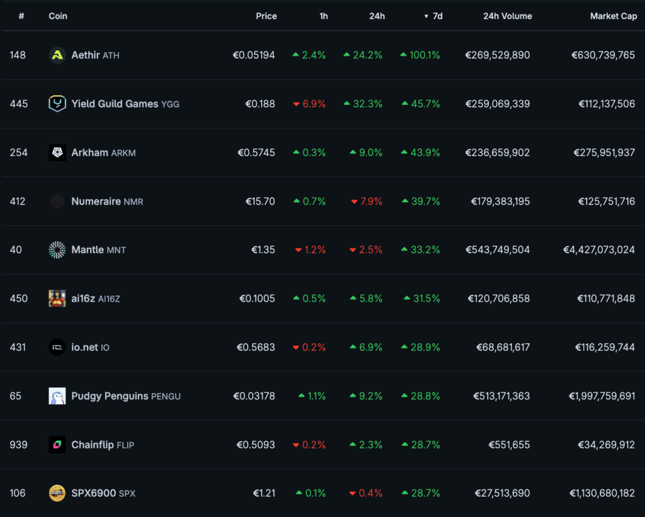
Task: Click ai16z 7d change 31.5%
Action: pos(421,298)
